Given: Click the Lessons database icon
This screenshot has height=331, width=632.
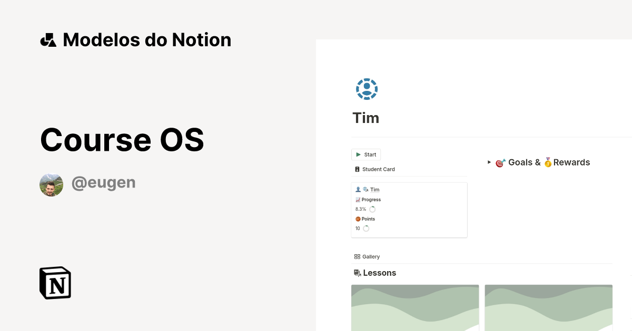Looking at the screenshot, I should (x=357, y=273).
